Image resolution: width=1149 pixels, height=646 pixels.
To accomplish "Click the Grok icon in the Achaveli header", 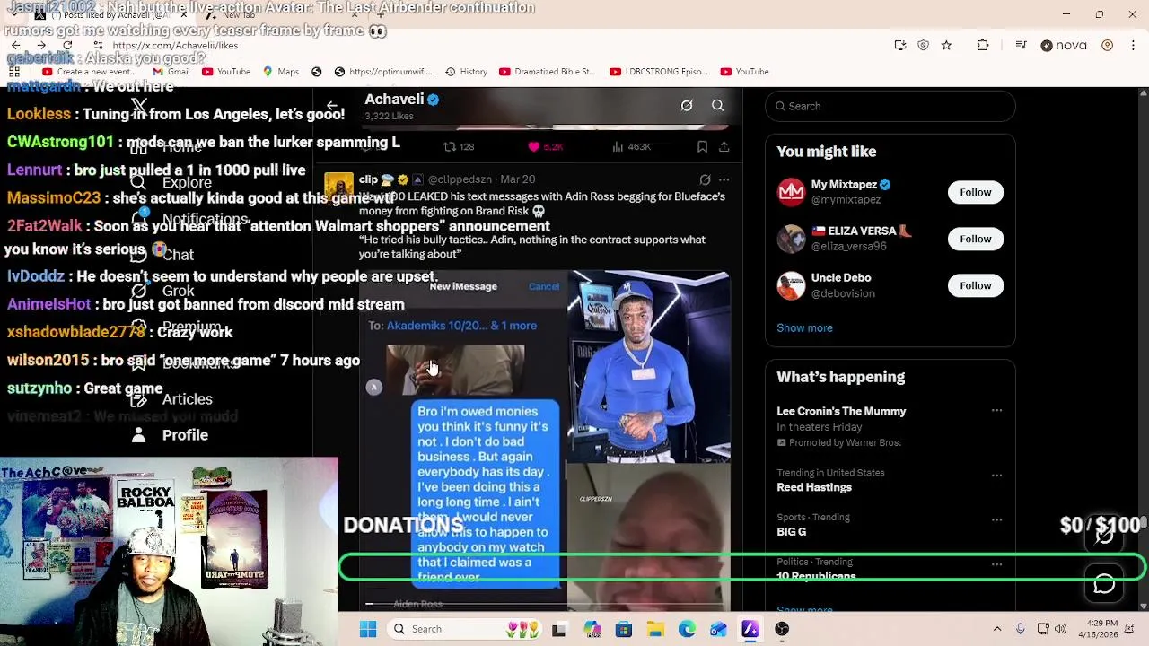I will [x=687, y=106].
